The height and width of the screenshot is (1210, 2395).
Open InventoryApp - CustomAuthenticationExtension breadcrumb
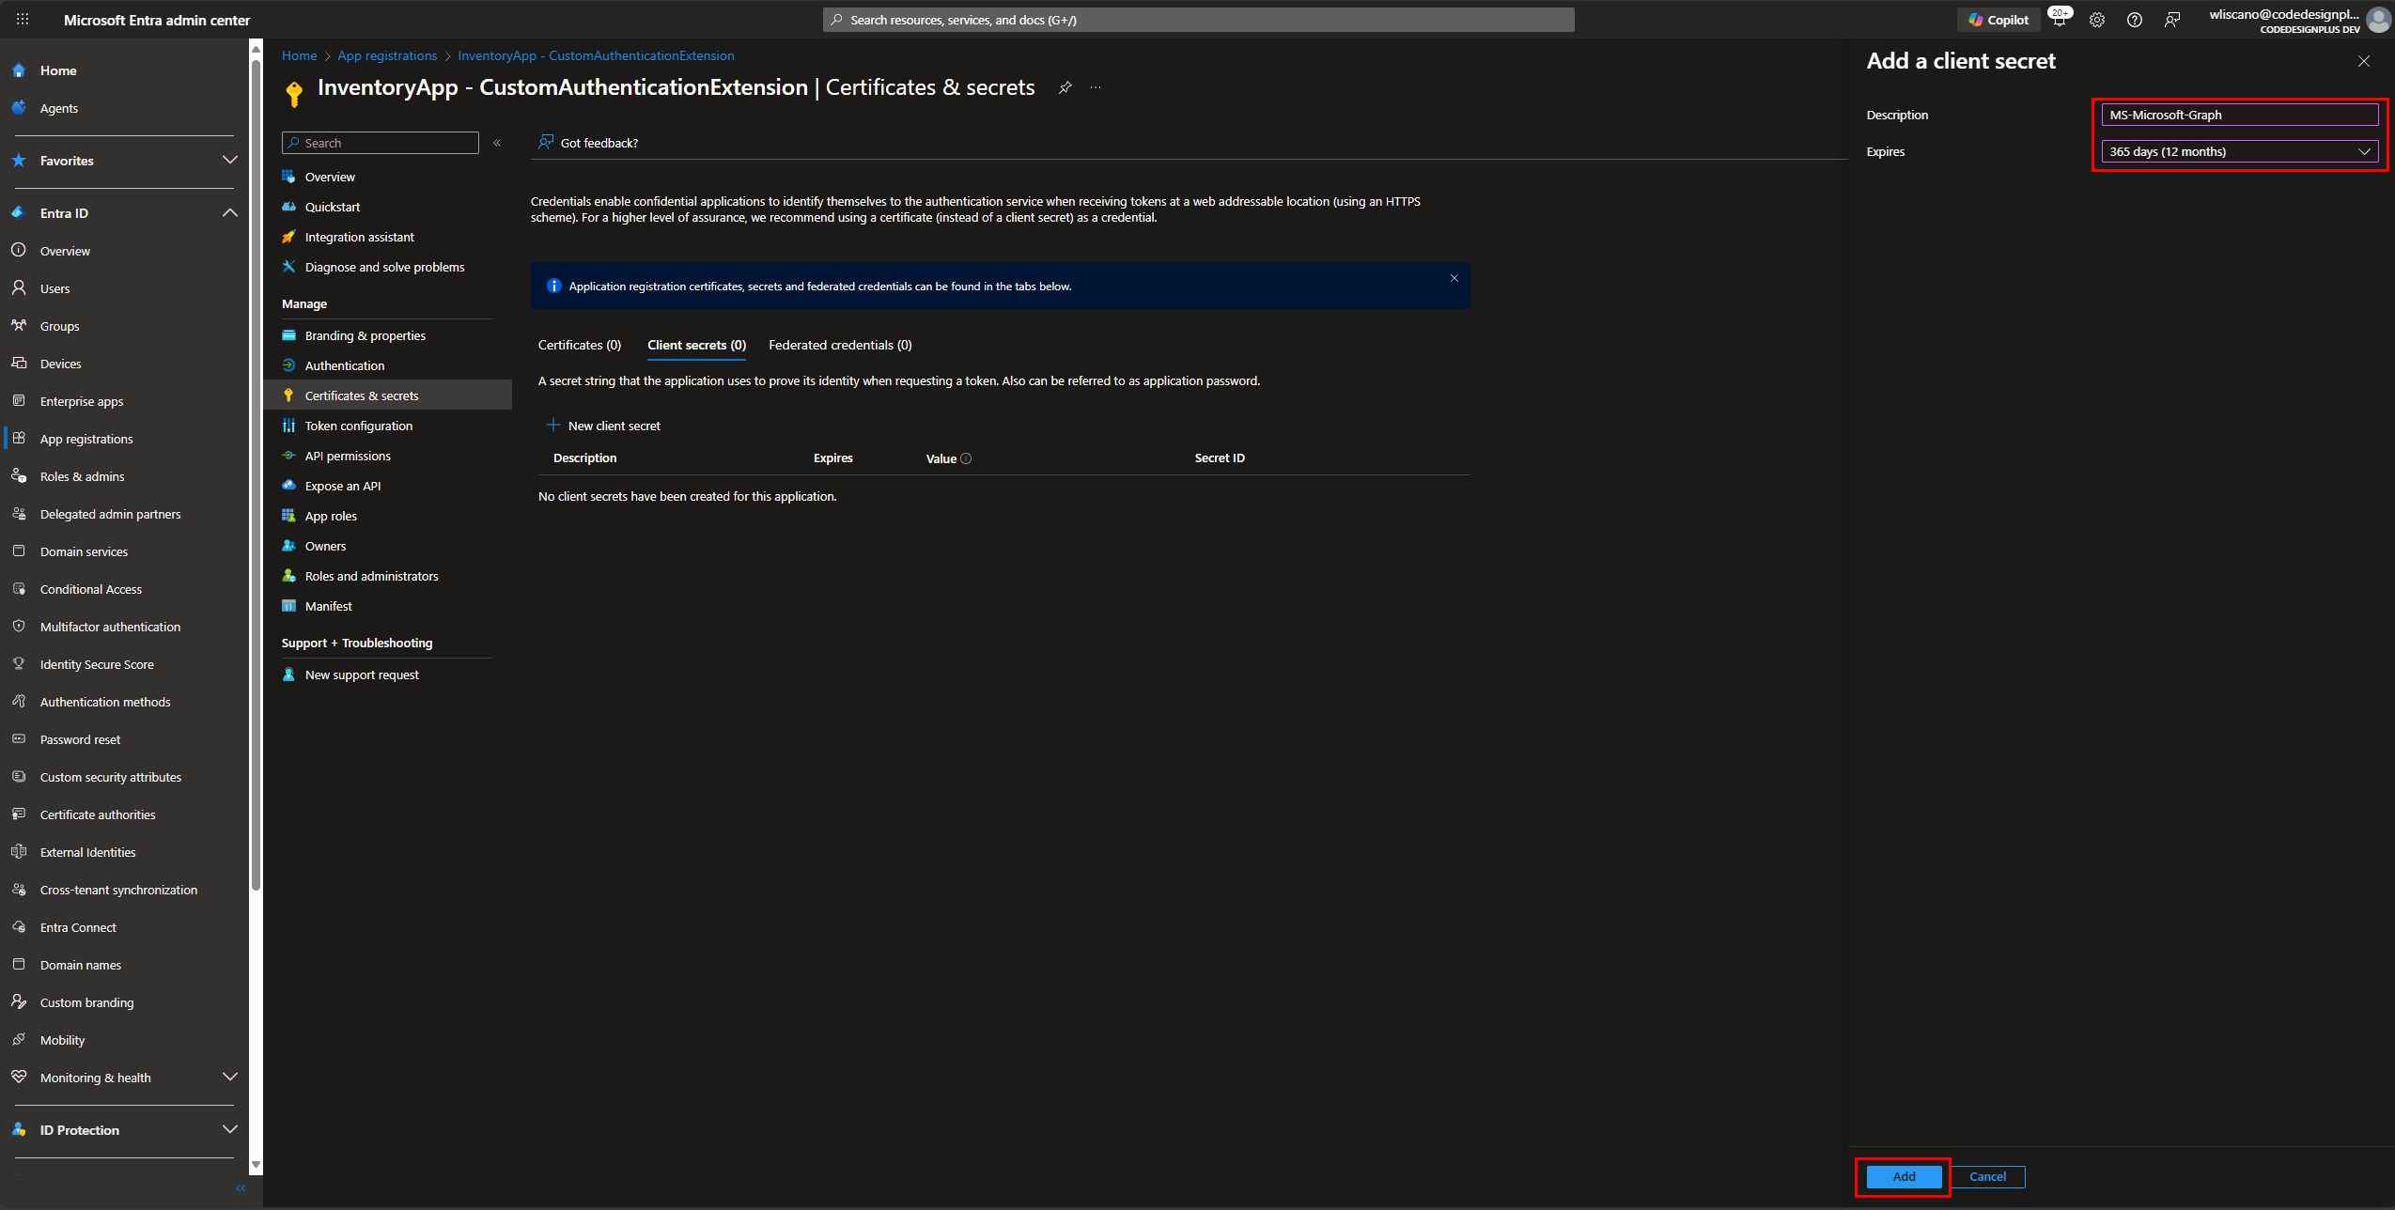596,55
